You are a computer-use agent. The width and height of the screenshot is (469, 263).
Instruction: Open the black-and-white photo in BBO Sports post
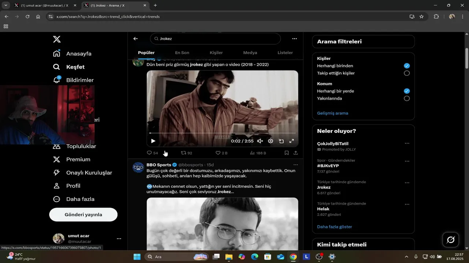pyautogui.click(x=222, y=224)
